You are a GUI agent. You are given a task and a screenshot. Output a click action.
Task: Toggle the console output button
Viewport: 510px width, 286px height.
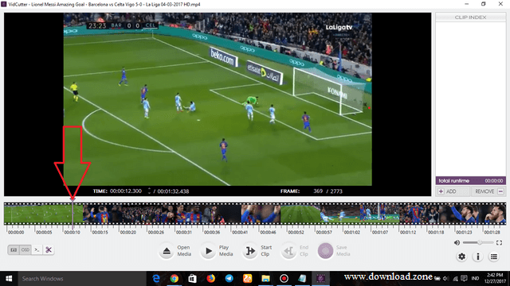click(x=37, y=250)
